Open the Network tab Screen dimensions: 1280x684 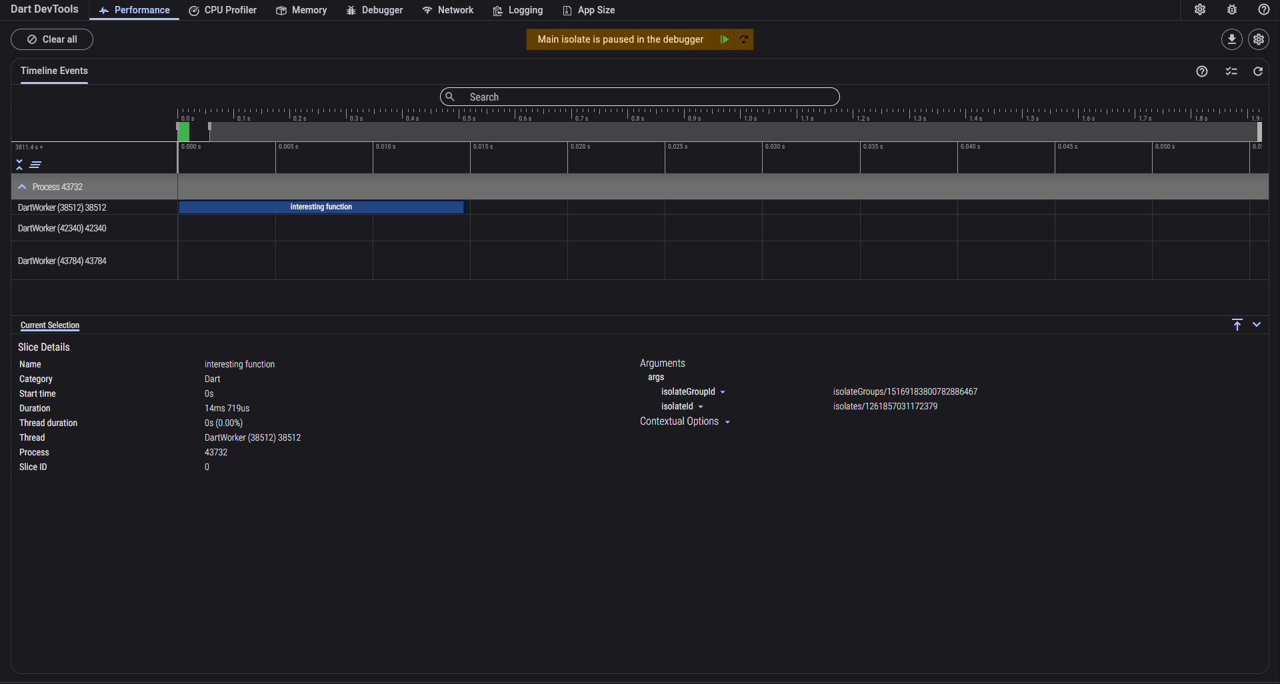point(448,10)
